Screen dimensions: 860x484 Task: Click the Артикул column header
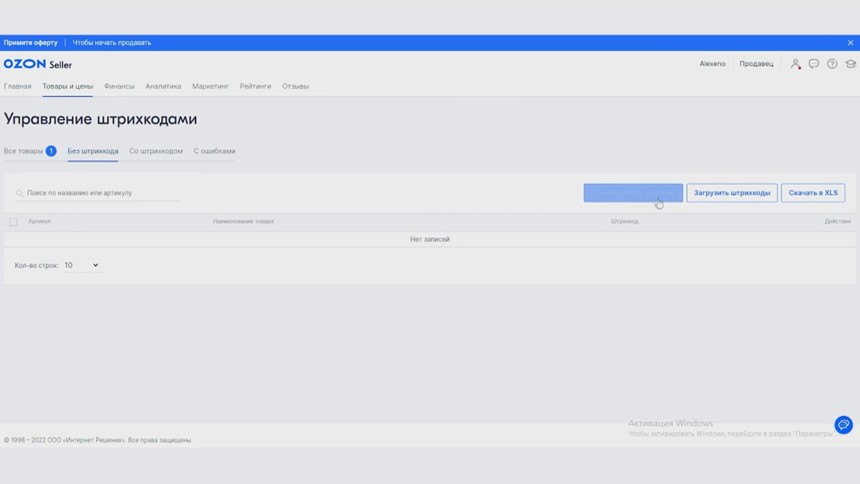(39, 221)
